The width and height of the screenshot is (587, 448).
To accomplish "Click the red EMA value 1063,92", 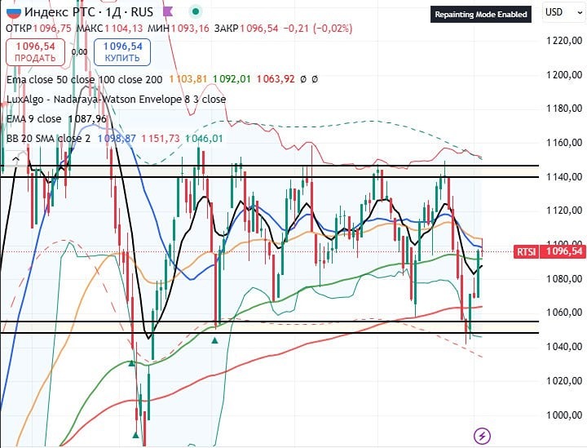I will coord(276,79).
